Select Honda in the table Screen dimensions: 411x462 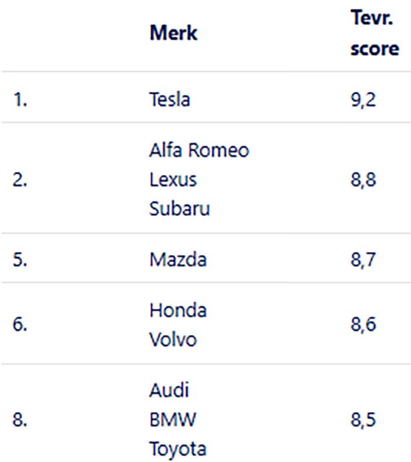(178, 310)
